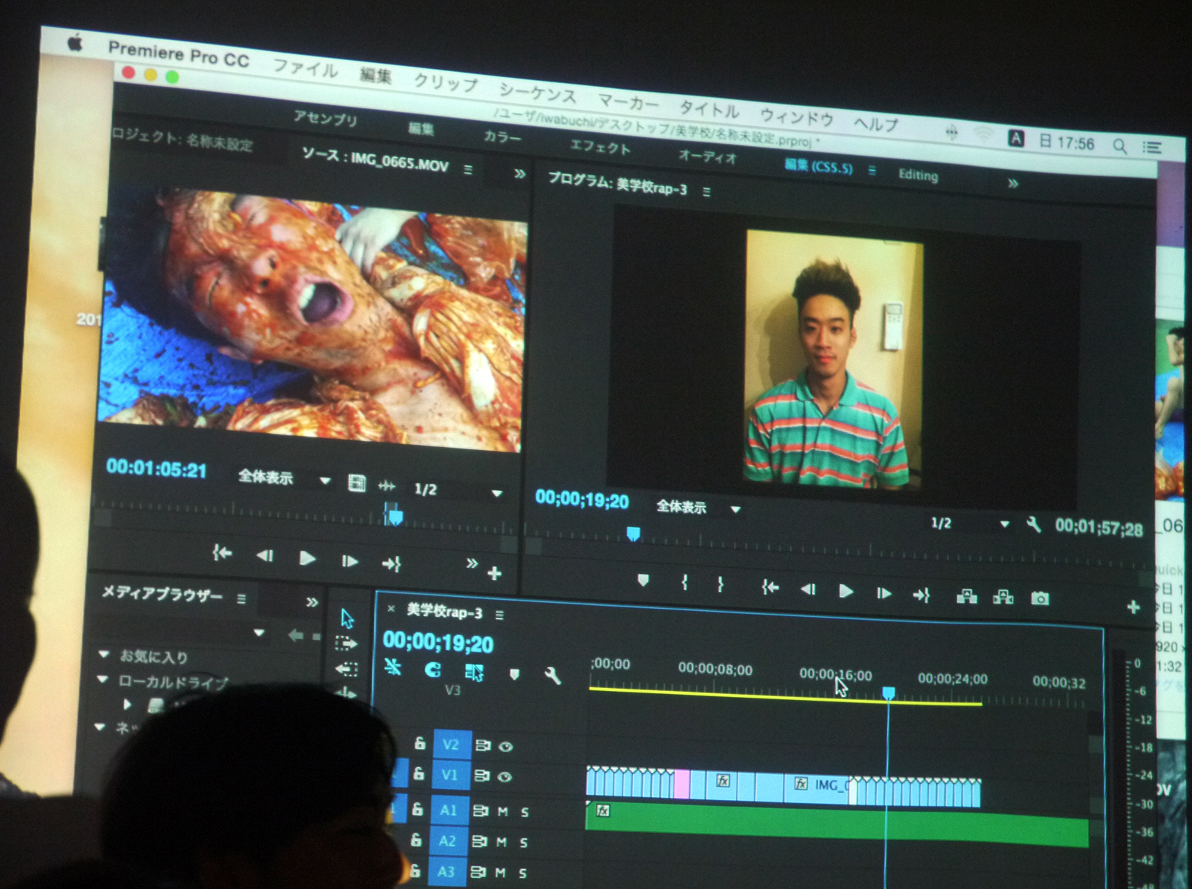Mute the A1 audio track
The width and height of the screenshot is (1192, 889).
click(502, 811)
